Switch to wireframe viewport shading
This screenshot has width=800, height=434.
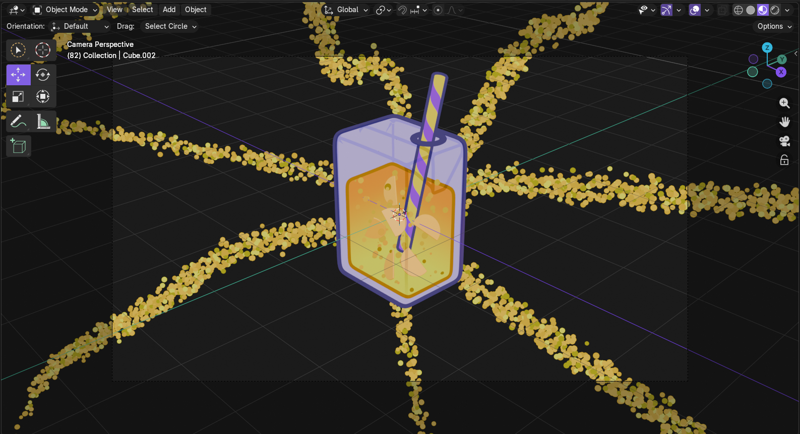[739, 10]
